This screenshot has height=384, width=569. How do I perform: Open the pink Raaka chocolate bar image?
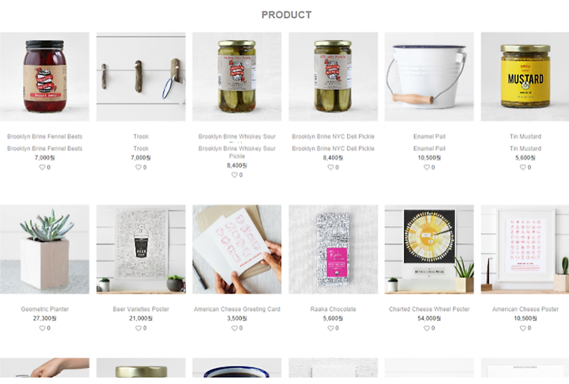click(333, 250)
